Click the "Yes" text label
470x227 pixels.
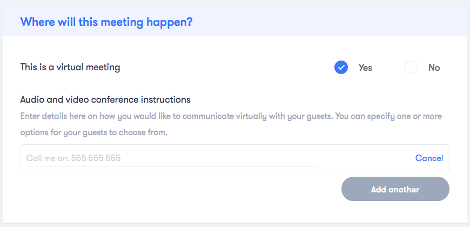click(365, 68)
